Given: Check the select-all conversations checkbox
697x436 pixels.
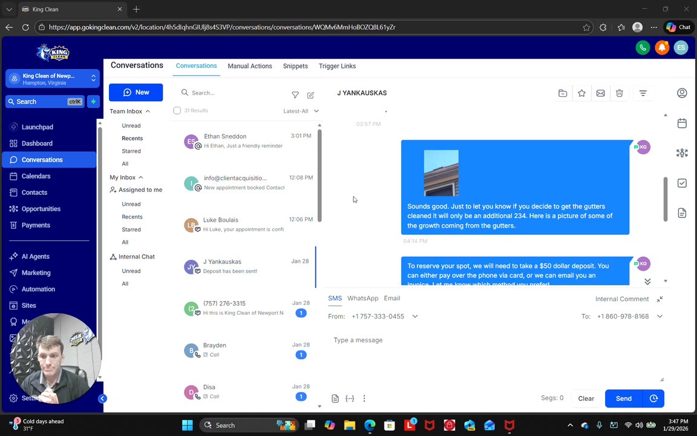Looking at the screenshot, I should click(x=177, y=110).
